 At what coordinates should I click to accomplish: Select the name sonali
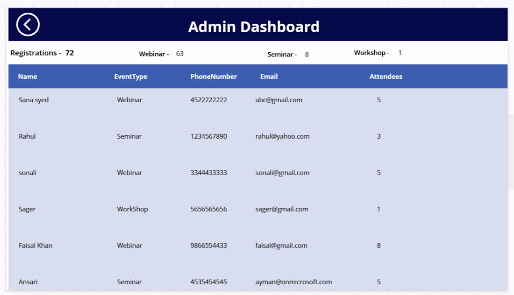pos(27,173)
